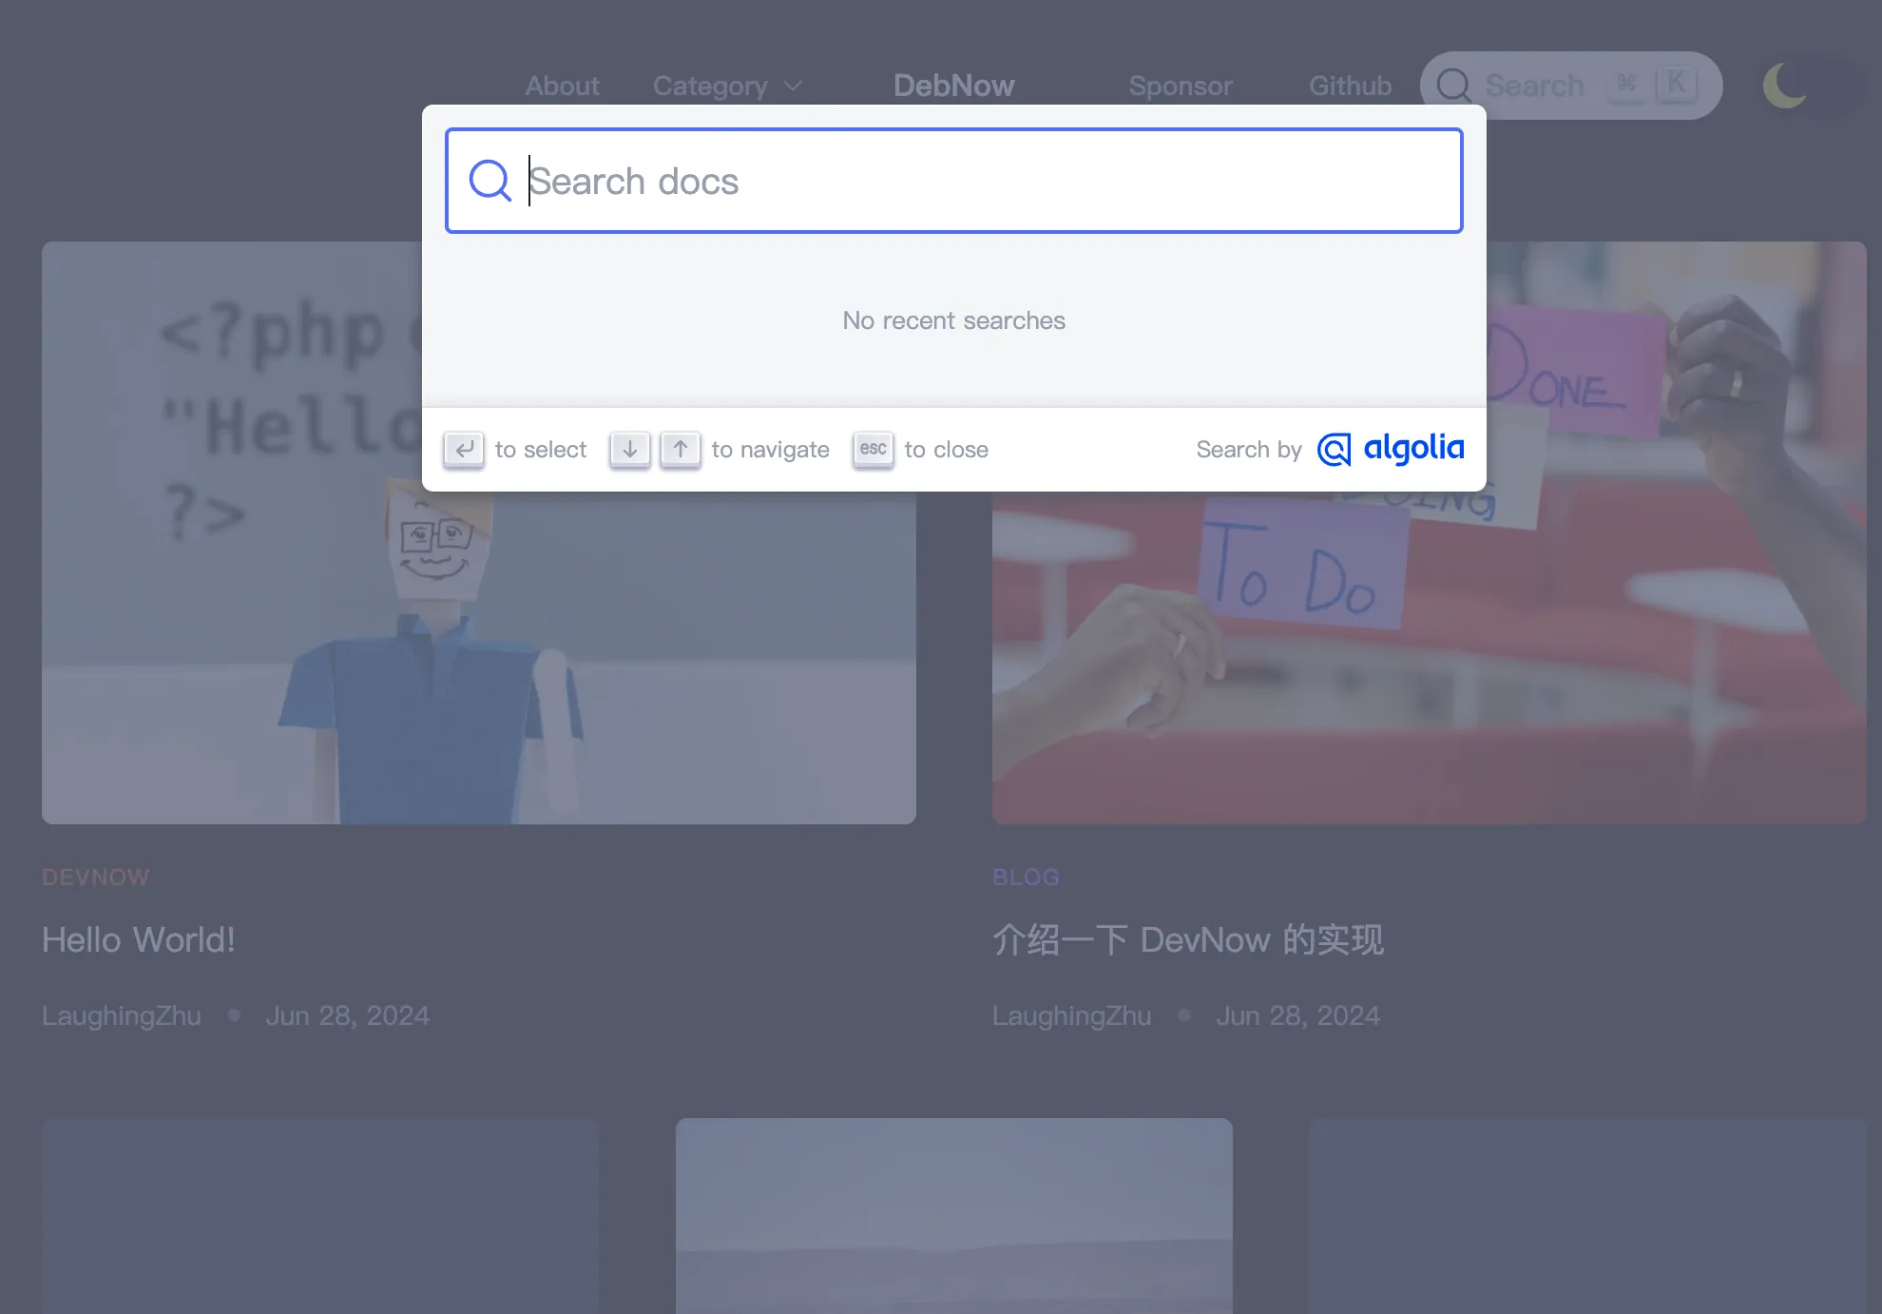Click the Algolia logo icon
The height and width of the screenshot is (1314, 1882).
(1335, 450)
